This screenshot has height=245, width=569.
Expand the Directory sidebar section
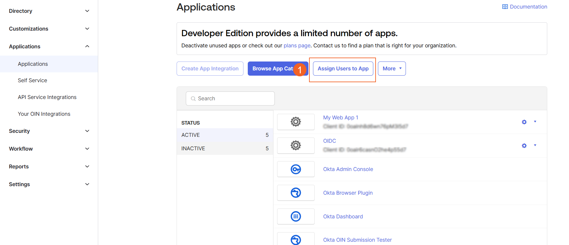(x=87, y=11)
